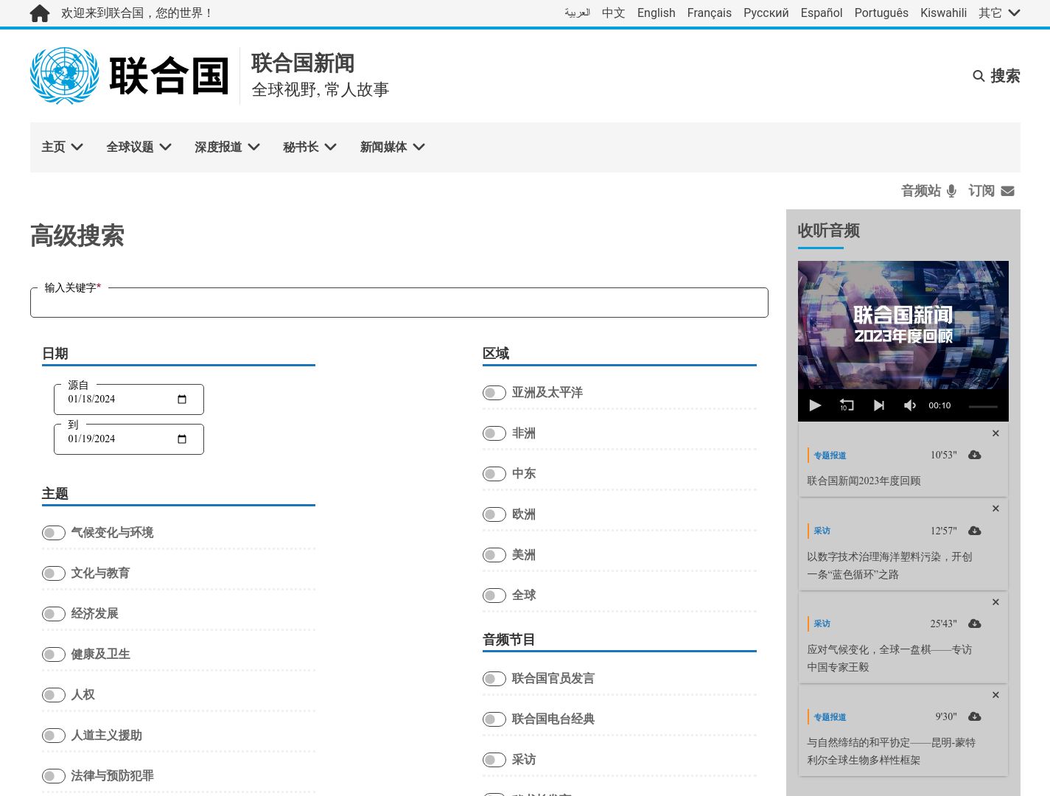Open 以数字技术治理海洋塑料污染 audio title

pos(889,565)
